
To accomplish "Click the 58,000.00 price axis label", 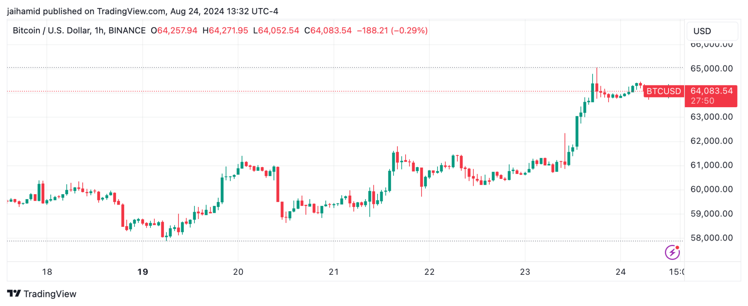I will [x=711, y=238].
